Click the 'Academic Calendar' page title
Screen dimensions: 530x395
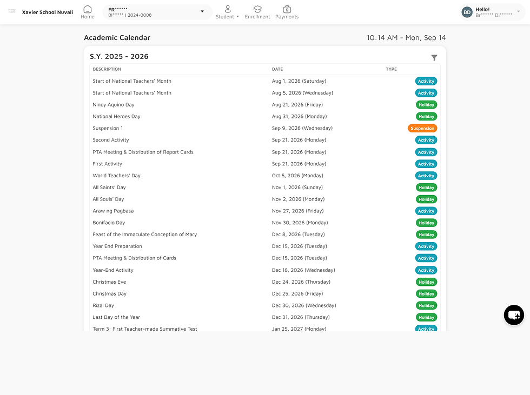tap(117, 37)
